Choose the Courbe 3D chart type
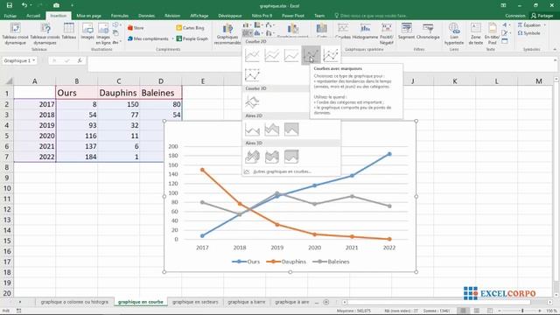 point(252,102)
